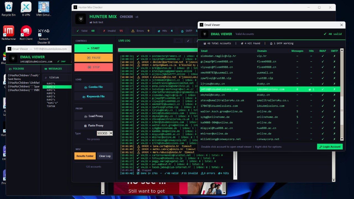
Task: Click the Keywords File load button
Action: coord(93,96)
